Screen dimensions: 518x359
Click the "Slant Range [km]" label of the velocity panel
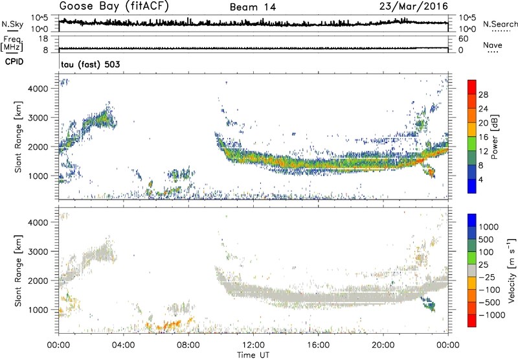(x=18, y=271)
